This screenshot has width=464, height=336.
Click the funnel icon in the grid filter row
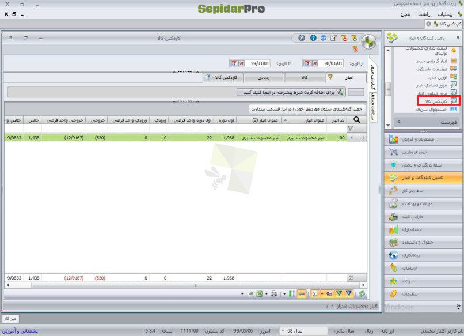point(351,129)
